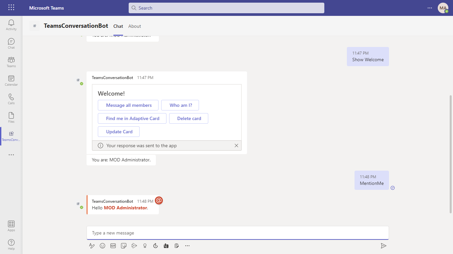Screen dimensions: 453x254
Task: Click the 11:48 PM timestamp on the Hello message
Action: (145, 201)
